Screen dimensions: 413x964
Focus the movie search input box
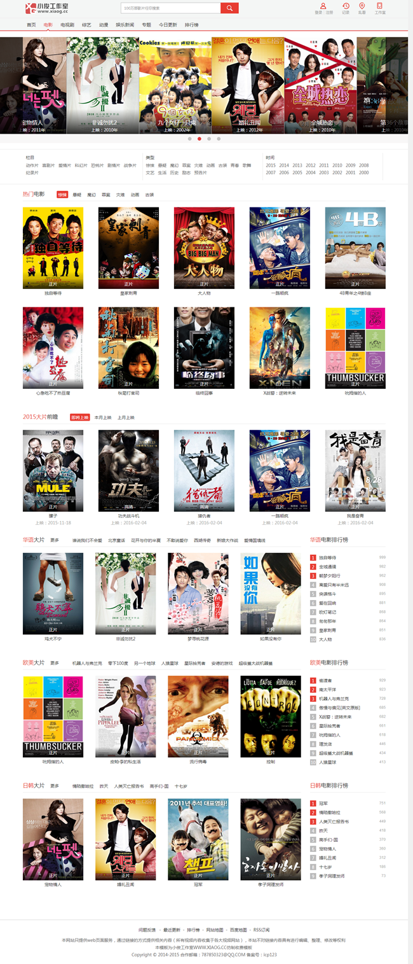click(170, 8)
